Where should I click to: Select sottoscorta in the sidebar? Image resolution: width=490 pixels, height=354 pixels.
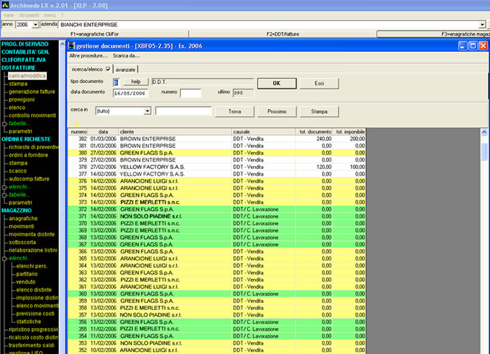tap(22, 242)
